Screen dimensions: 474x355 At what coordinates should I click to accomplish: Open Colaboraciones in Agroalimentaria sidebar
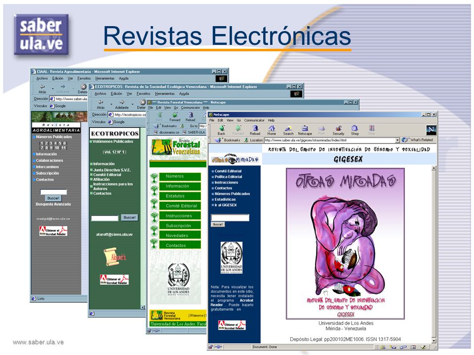tap(49, 161)
